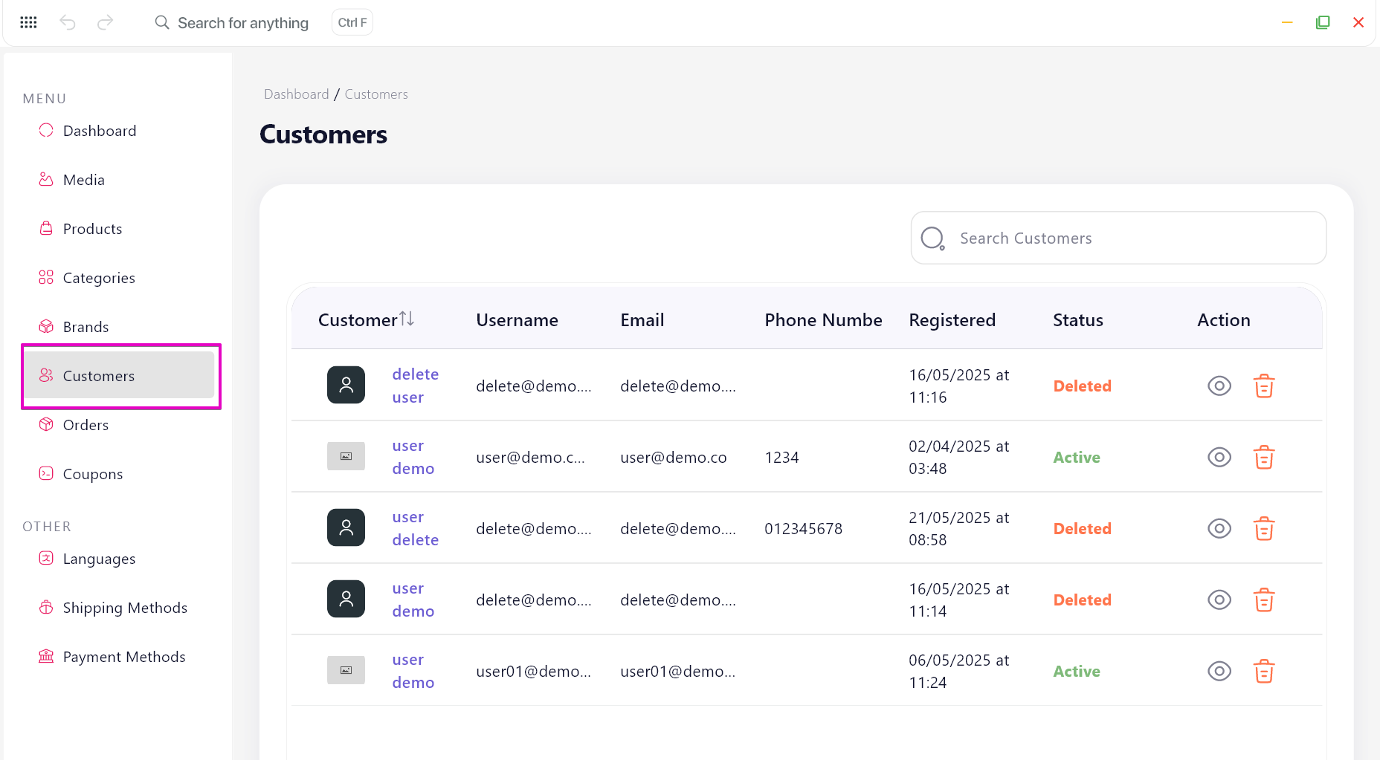Open customer link 'delete user'
The image size is (1380, 760).
coord(415,386)
